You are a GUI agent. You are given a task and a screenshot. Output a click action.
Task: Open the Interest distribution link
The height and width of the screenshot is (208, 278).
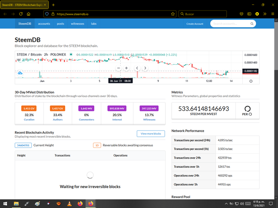pyautogui.click(x=117, y=120)
